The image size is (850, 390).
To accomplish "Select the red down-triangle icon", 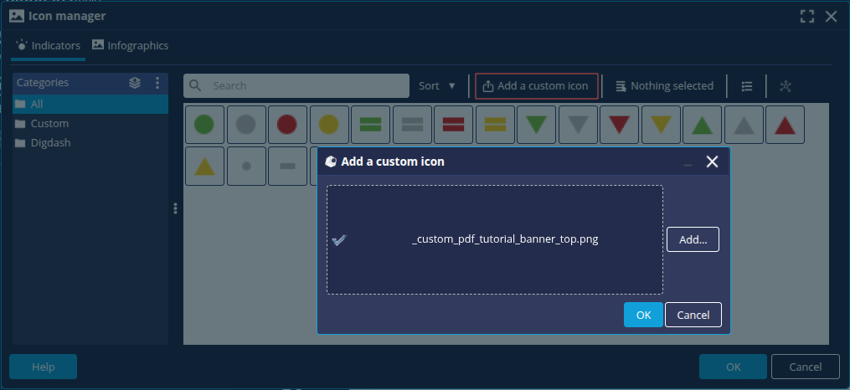I will pyautogui.click(x=619, y=125).
